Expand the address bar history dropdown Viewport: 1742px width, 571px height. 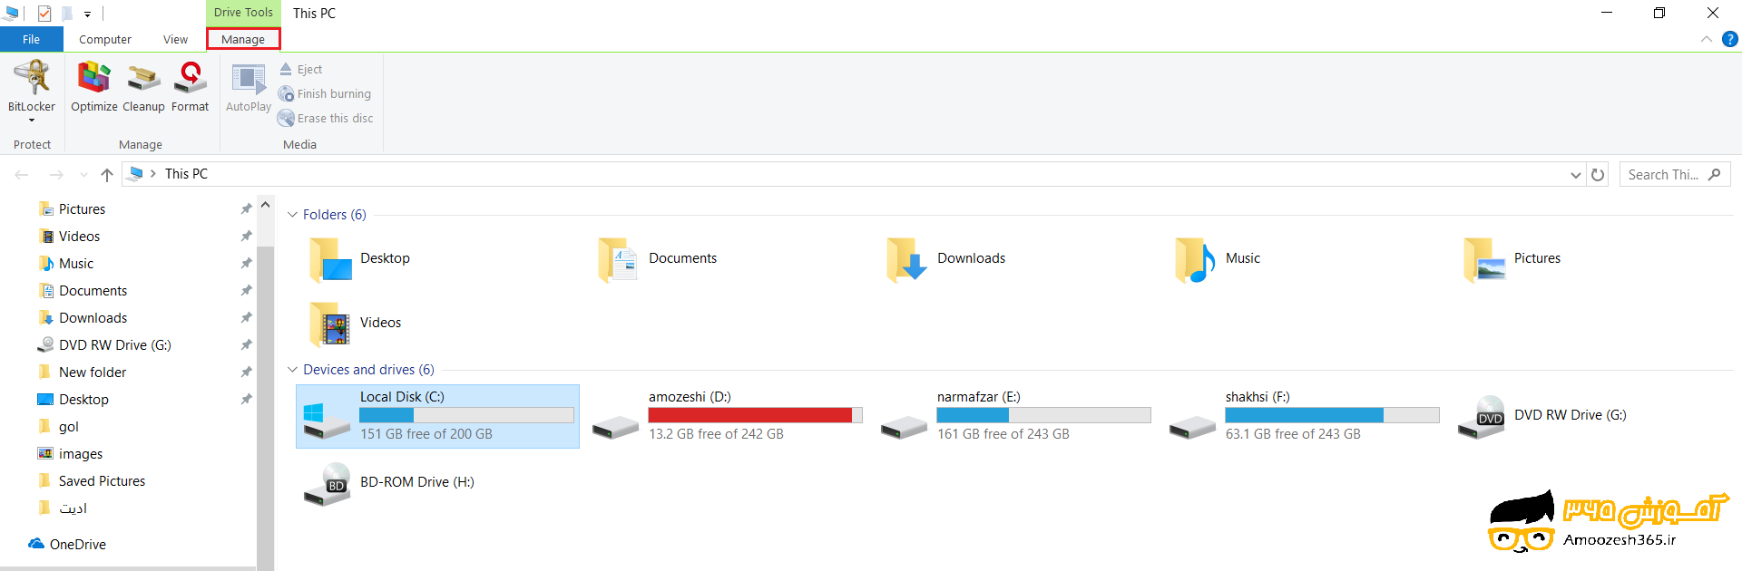click(1576, 174)
